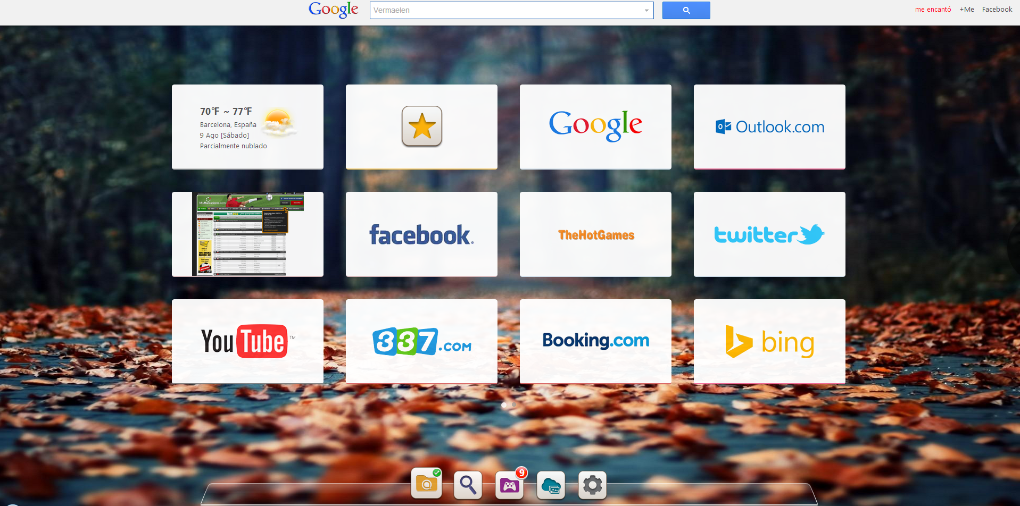Open the Barcelona weather tile

pyautogui.click(x=247, y=127)
